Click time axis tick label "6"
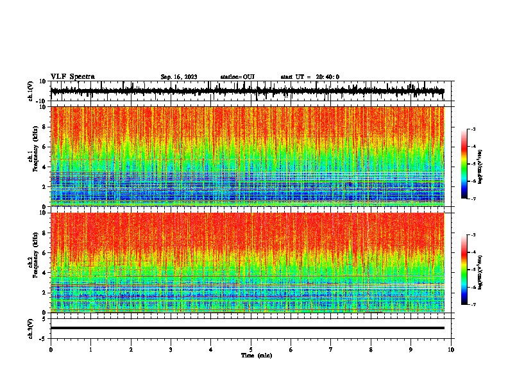 point(291,350)
